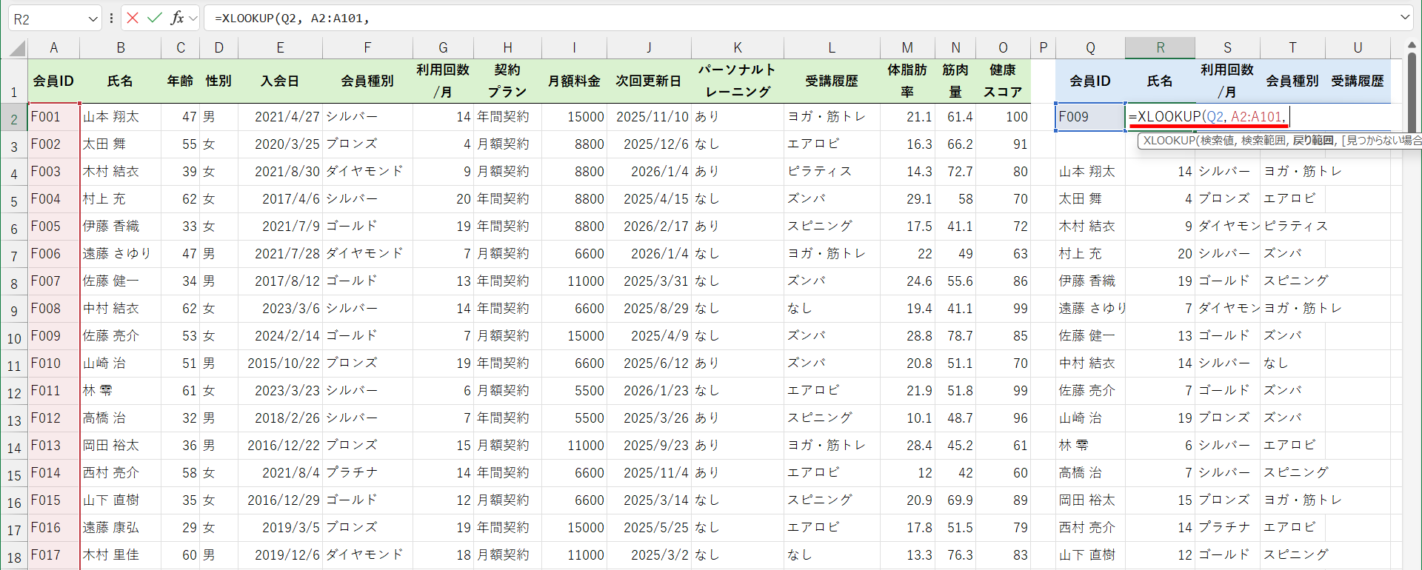Click the 会員ID header in column A
Image resolution: width=1422 pixels, height=570 pixels.
54,81
